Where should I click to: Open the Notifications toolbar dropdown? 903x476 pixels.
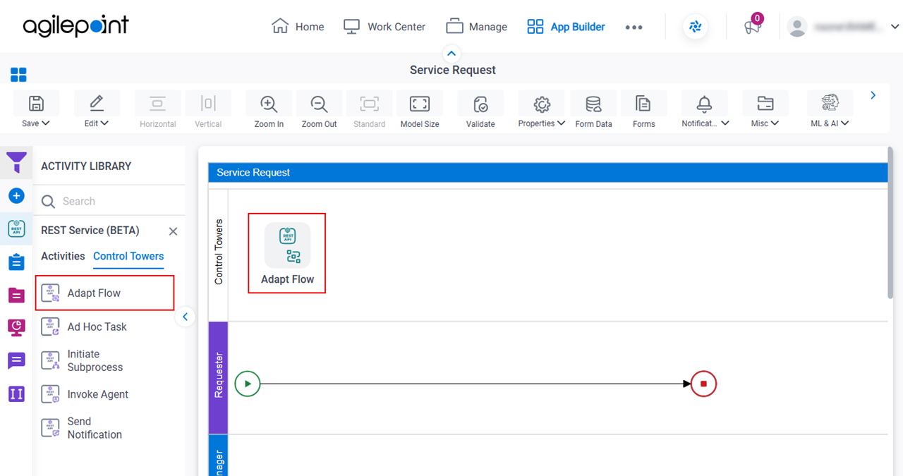[x=704, y=111]
